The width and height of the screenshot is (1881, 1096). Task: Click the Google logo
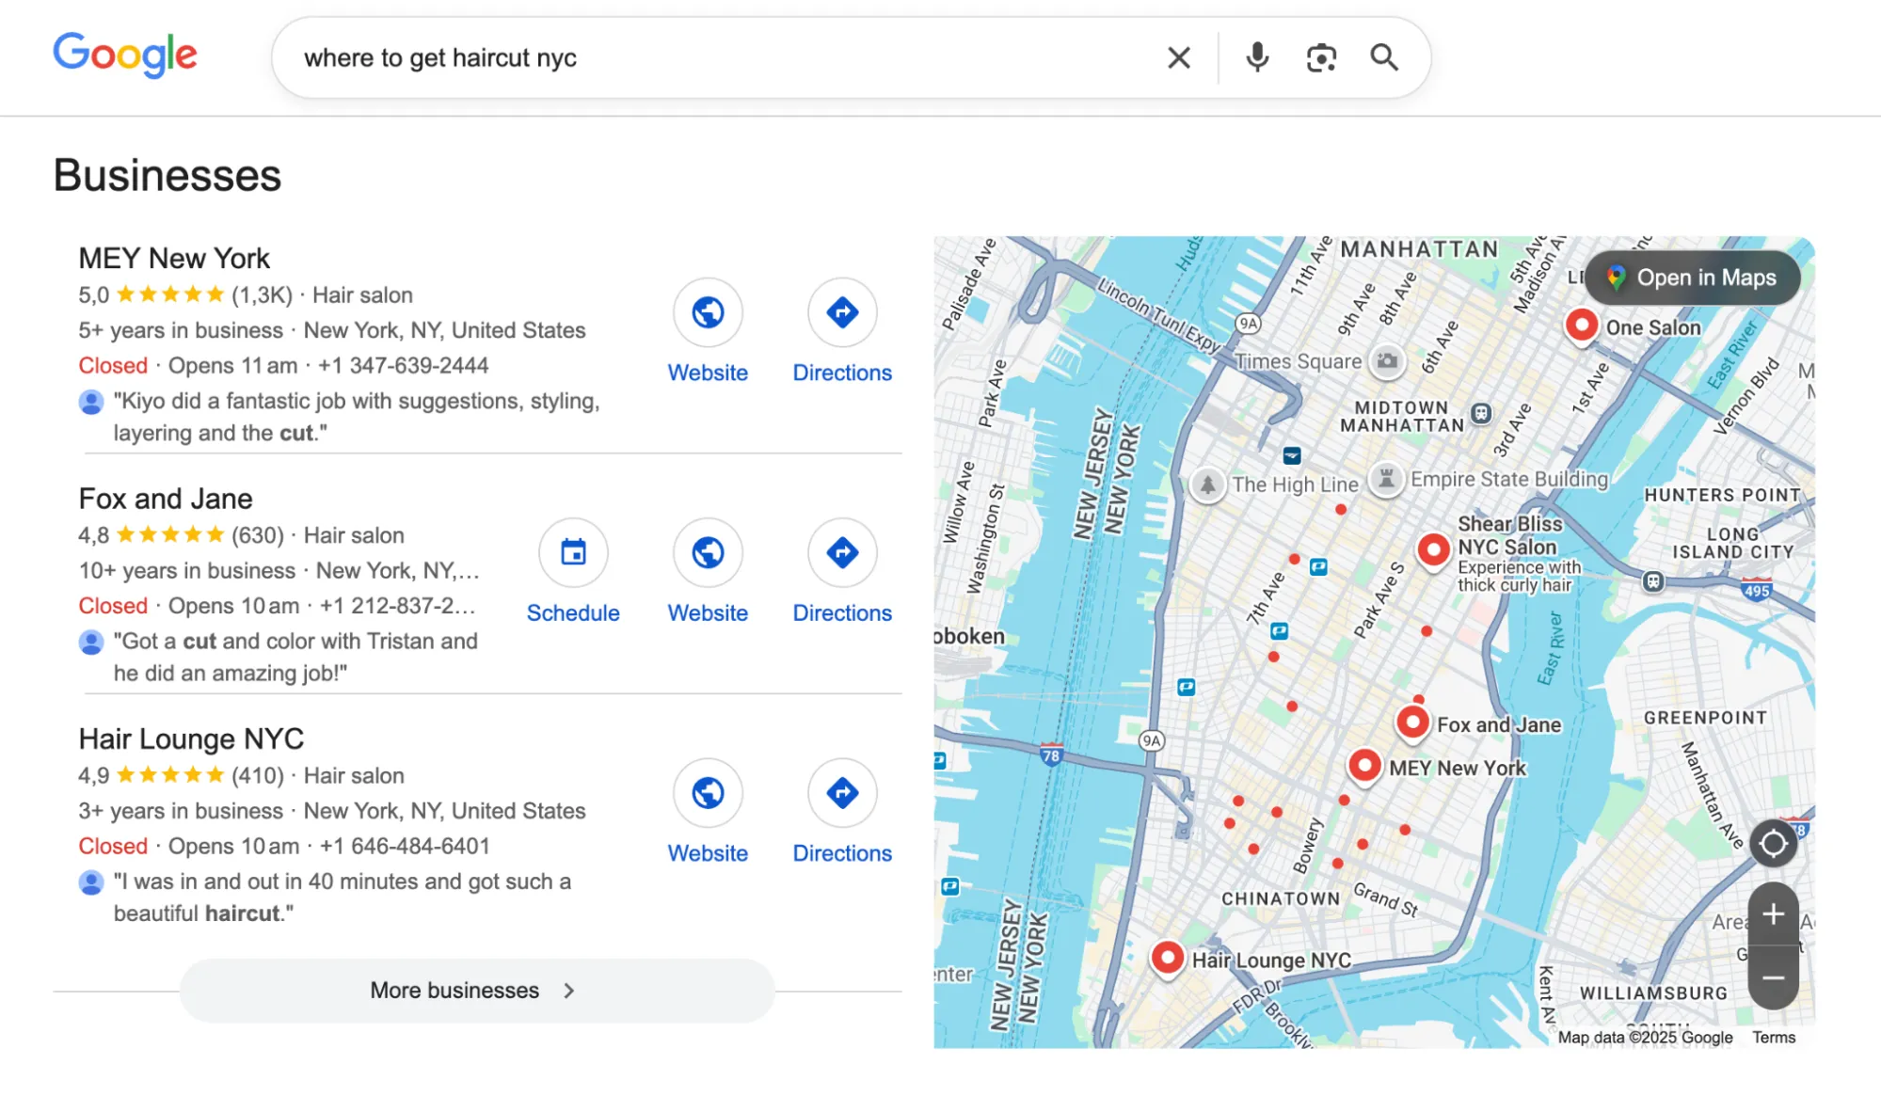[x=125, y=56]
